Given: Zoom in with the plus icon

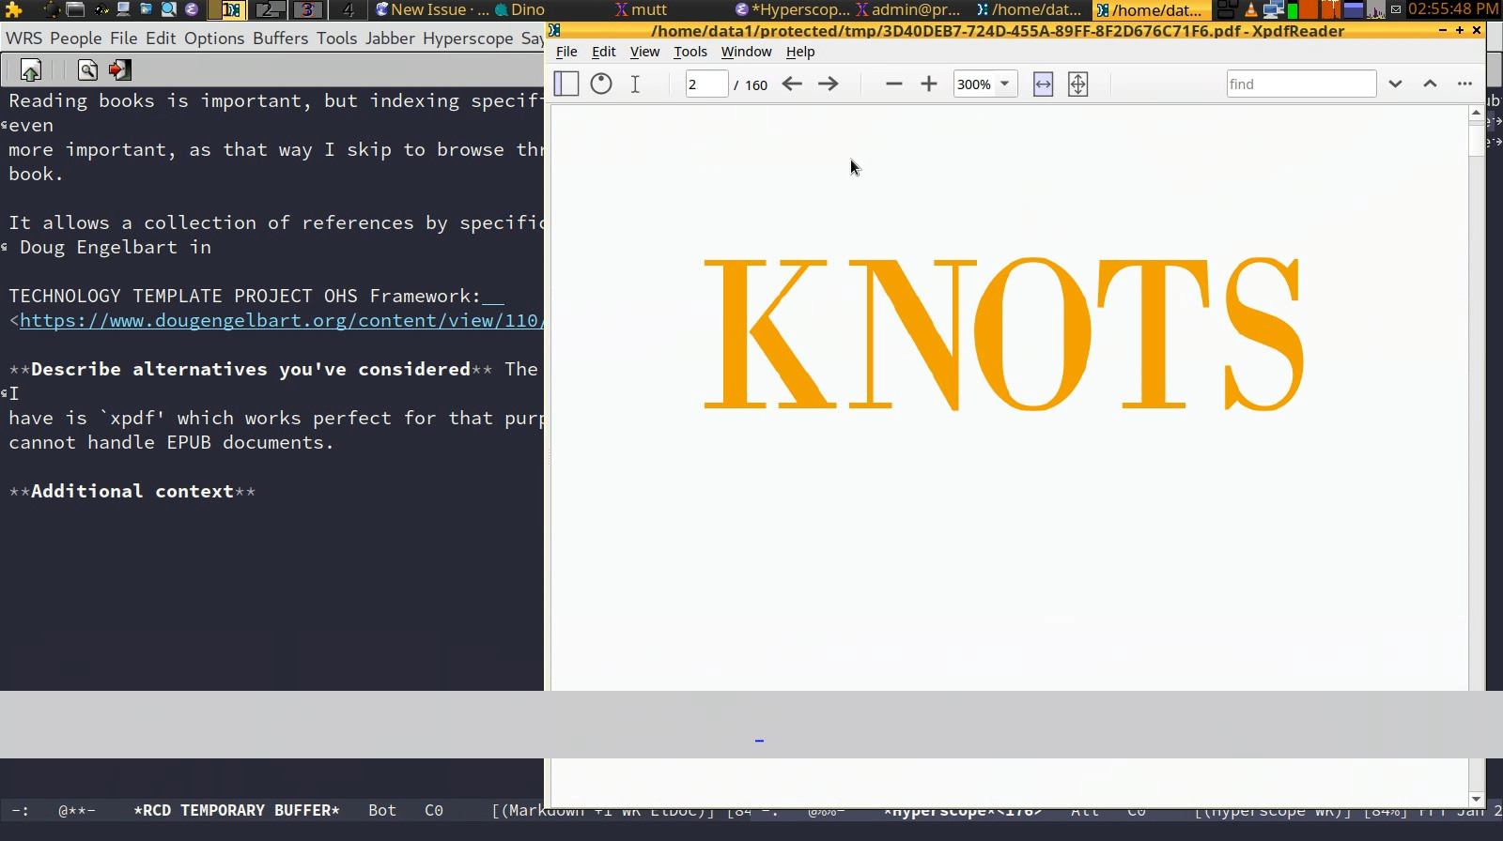Looking at the screenshot, I should pos(929,84).
